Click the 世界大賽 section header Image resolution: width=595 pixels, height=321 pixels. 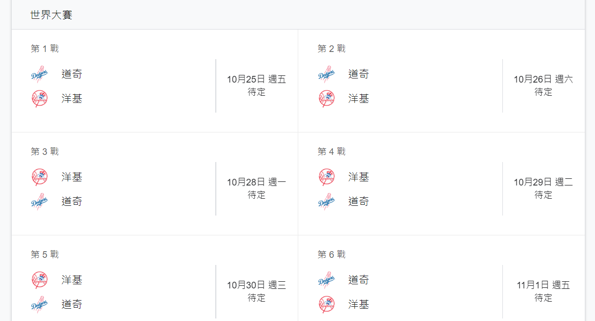pos(51,15)
